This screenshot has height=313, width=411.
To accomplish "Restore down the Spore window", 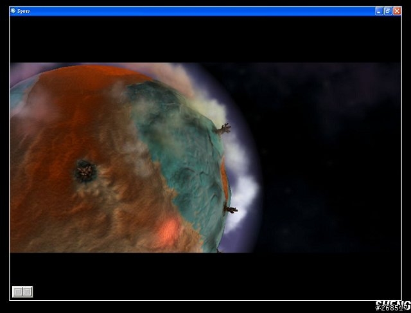I will (x=388, y=11).
